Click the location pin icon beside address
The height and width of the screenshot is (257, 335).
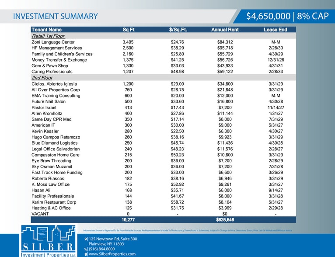(x=86, y=239)
